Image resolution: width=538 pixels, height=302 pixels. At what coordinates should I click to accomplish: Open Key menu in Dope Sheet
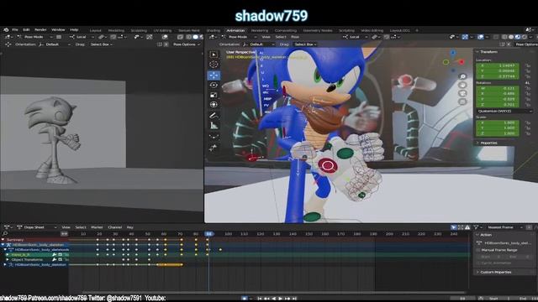(130, 227)
